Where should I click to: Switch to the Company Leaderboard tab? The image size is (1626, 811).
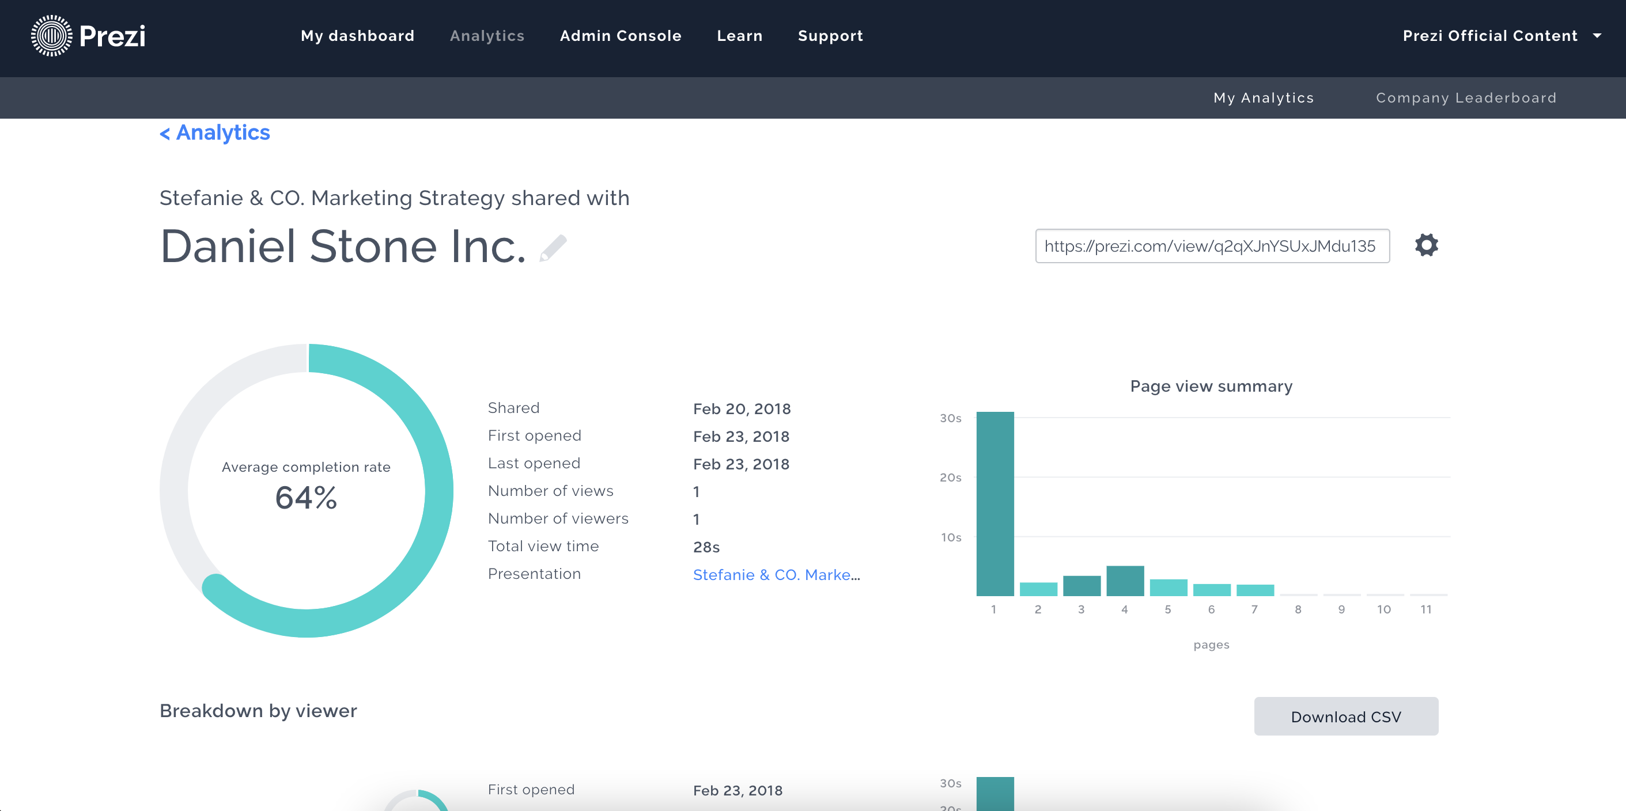pos(1466,98)
